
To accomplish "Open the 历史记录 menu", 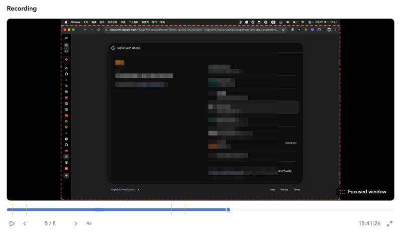I will tap(112, 22).
